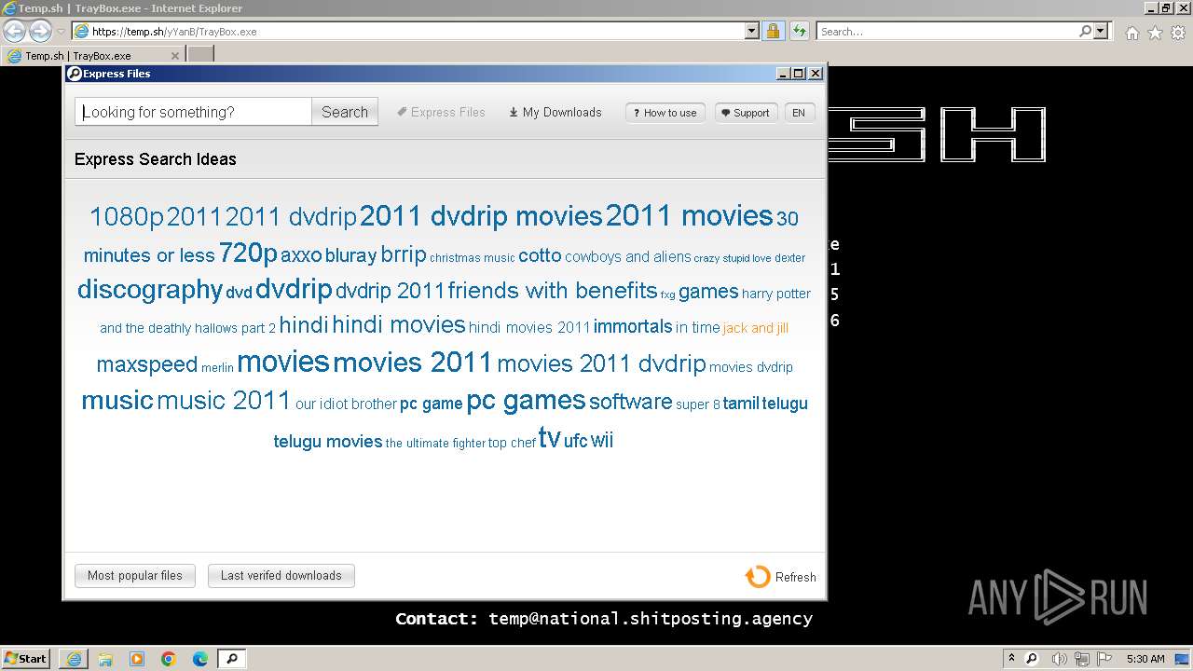Open the Windows Start button

26,658
